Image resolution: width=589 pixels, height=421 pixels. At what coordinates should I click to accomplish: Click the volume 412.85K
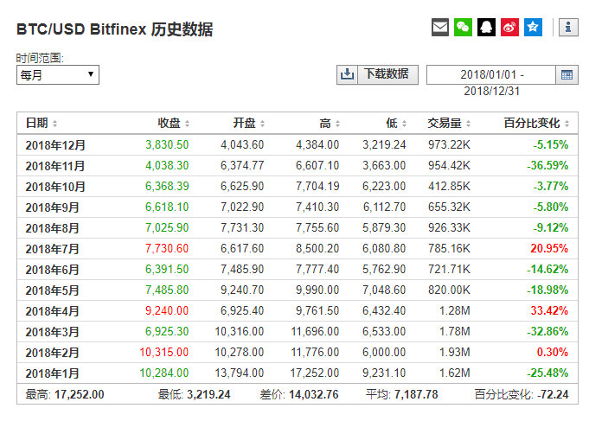click(449, 186)
